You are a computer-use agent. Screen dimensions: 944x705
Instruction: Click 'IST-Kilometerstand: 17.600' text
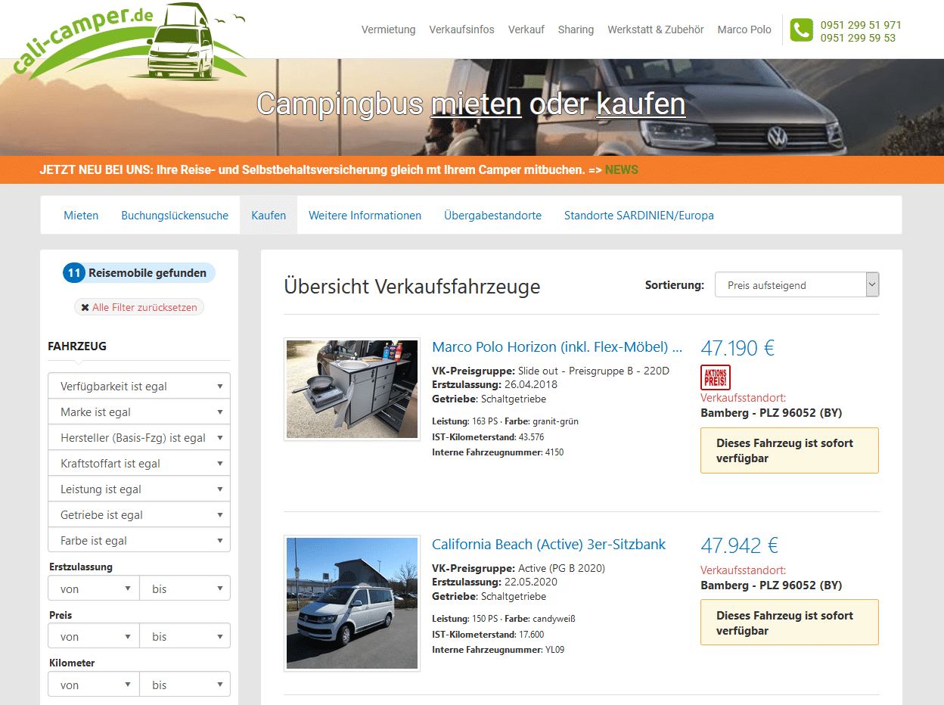coord(488,635)
